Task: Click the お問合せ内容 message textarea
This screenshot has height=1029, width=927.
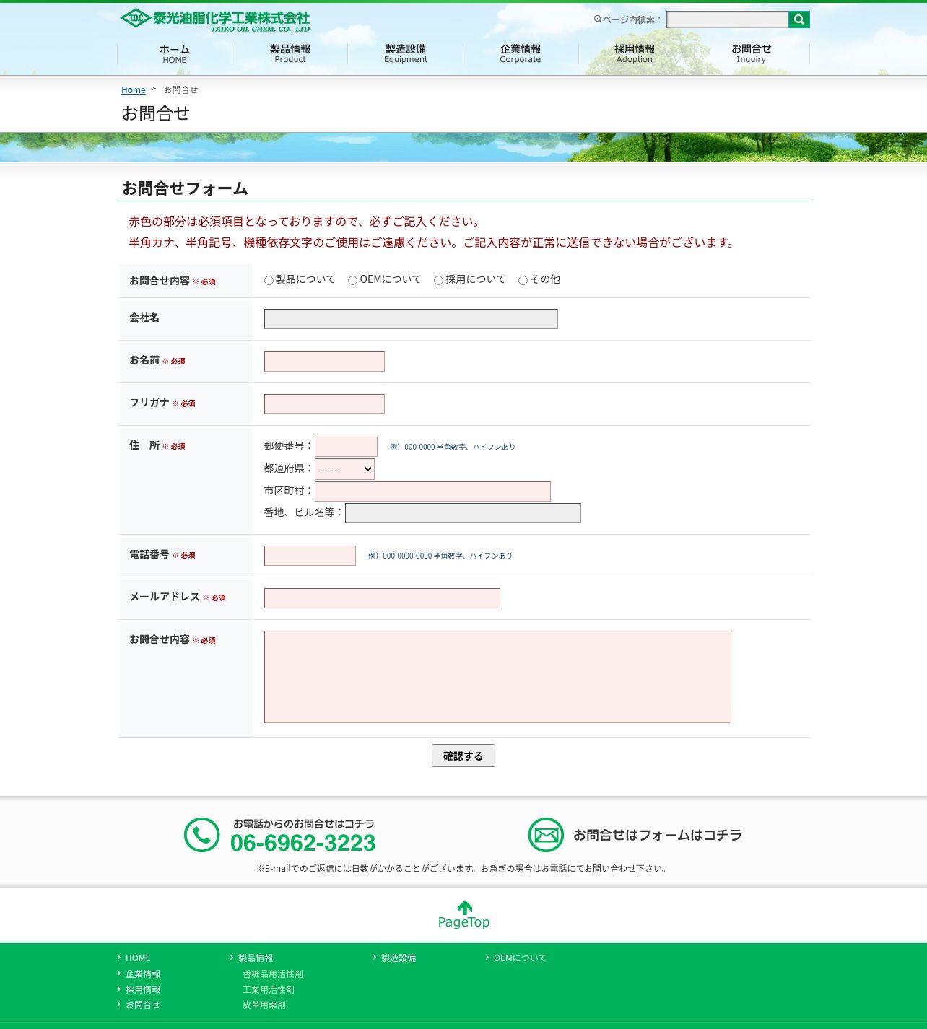Action: pyautogui.click(x=497, y=677)
